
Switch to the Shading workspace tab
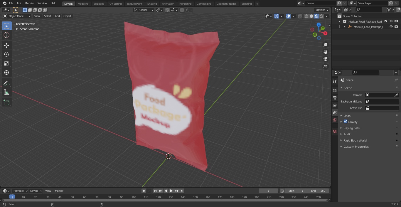click(x=152, y=4)
